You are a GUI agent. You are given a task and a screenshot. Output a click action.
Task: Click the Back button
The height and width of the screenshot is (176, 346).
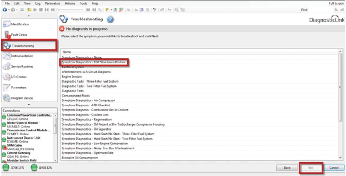(287, 168)
